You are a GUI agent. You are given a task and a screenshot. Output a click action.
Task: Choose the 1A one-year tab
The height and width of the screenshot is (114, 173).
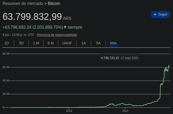(84, 43)
